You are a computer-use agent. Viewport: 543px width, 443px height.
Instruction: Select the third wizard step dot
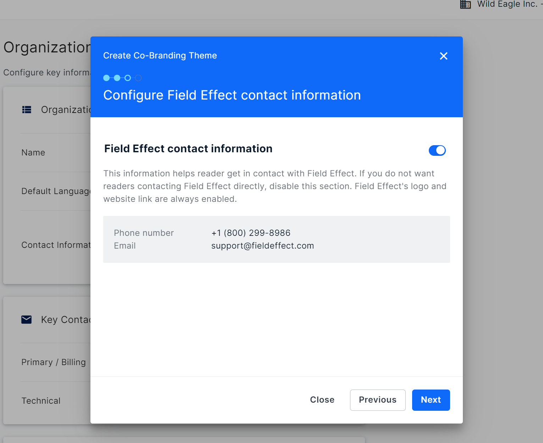point(128,78)
